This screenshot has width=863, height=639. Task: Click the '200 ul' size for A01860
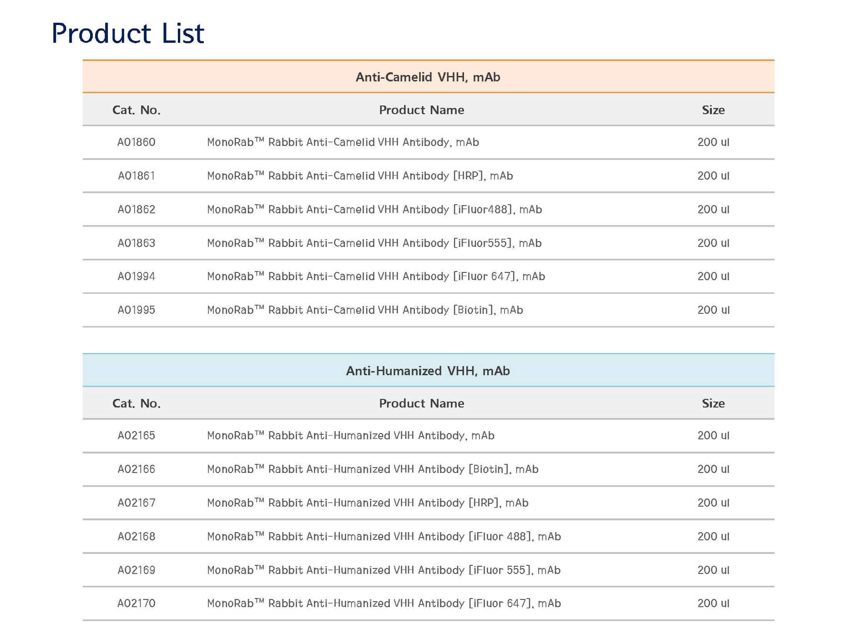[x=713, y=142]
